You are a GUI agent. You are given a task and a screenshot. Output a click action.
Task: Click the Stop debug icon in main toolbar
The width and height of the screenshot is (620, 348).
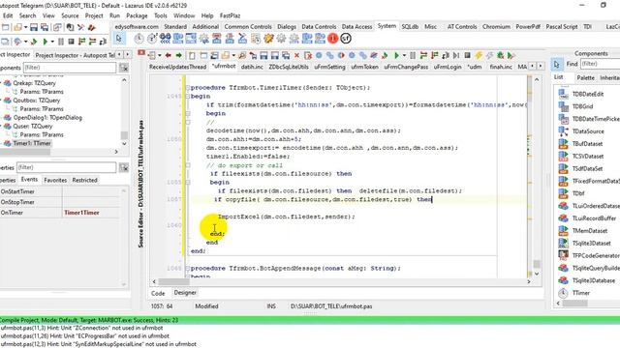71,41
